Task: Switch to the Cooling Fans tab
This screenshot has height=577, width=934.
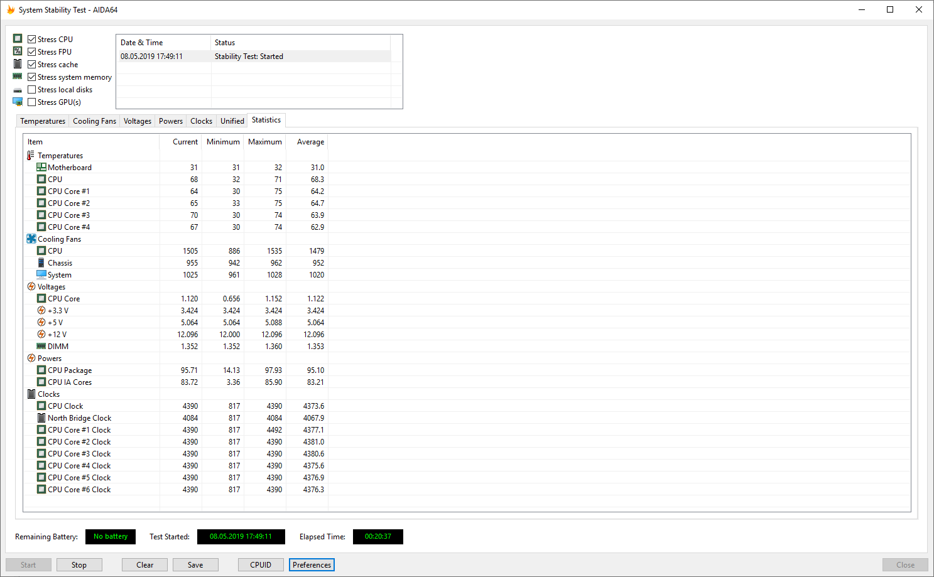Action: pyautogui.click(x=94, y=121)
